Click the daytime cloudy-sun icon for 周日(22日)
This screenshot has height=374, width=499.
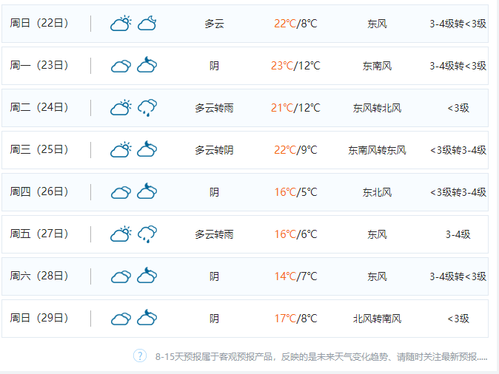121,23
